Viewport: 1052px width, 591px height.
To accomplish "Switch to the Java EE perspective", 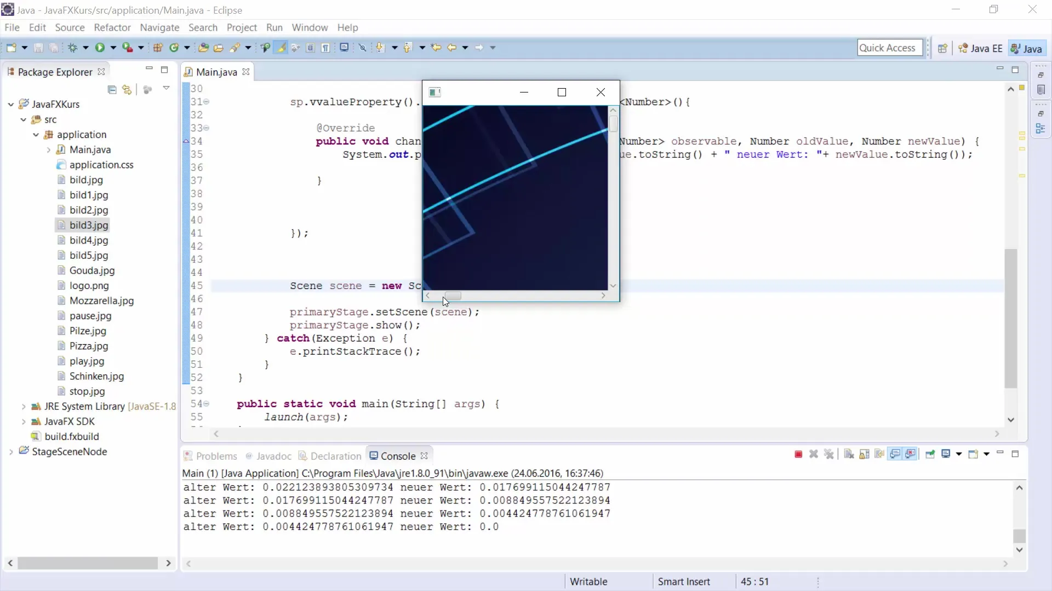I will pos(981,48).
